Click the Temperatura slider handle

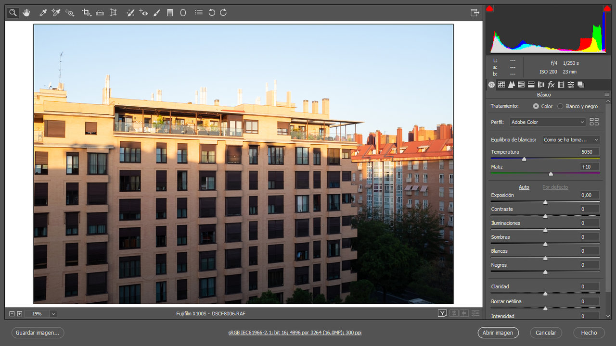pos(524,159)
